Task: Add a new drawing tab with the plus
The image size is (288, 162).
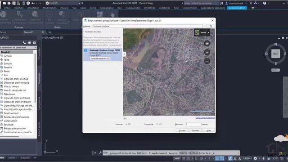Action: [49, 32]
